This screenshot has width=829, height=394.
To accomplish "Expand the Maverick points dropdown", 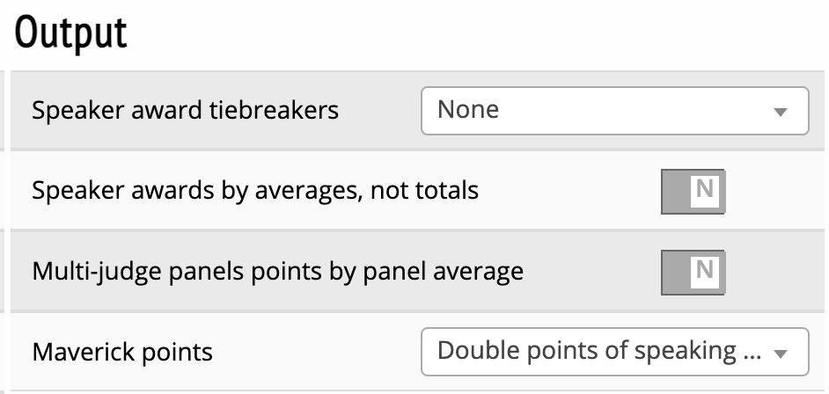I will click(614, 352).
